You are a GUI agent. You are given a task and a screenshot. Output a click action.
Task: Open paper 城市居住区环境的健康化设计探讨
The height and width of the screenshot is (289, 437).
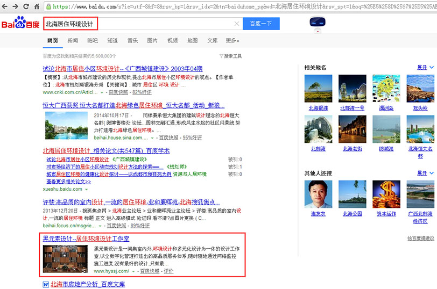(x=109, y=174)
